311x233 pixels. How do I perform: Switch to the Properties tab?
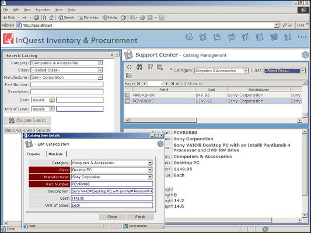34,154
